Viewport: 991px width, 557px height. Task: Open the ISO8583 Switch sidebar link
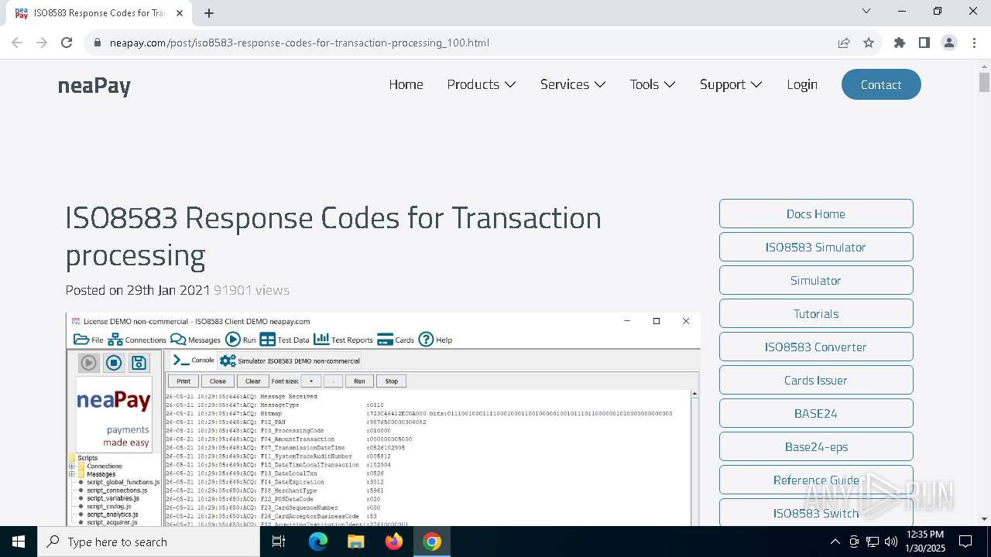pos(816,512)
